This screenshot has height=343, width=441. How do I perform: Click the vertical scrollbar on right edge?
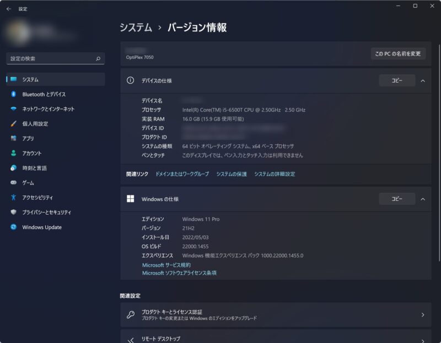[439, 153]
